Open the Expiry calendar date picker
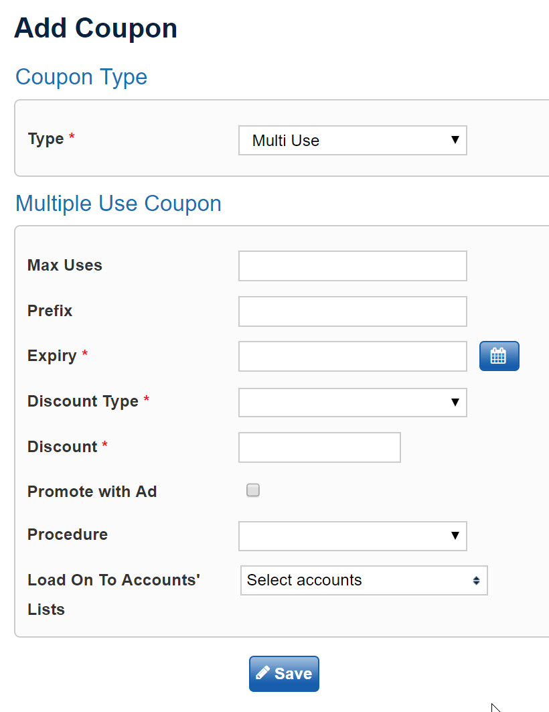 click(x=499, y=356)
